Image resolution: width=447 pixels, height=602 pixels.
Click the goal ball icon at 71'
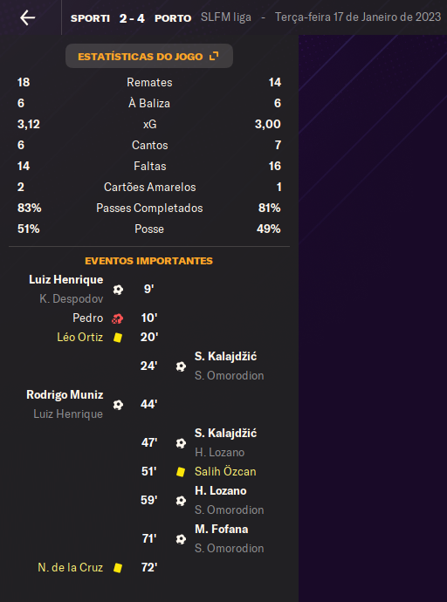(x=181, y=539)
